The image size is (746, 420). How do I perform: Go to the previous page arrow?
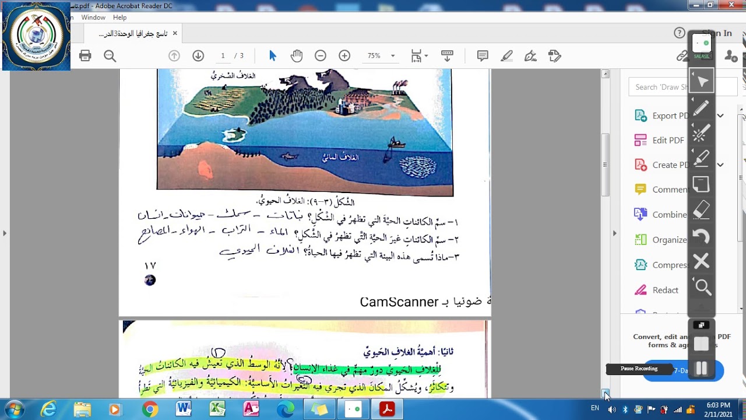[174, 56]
